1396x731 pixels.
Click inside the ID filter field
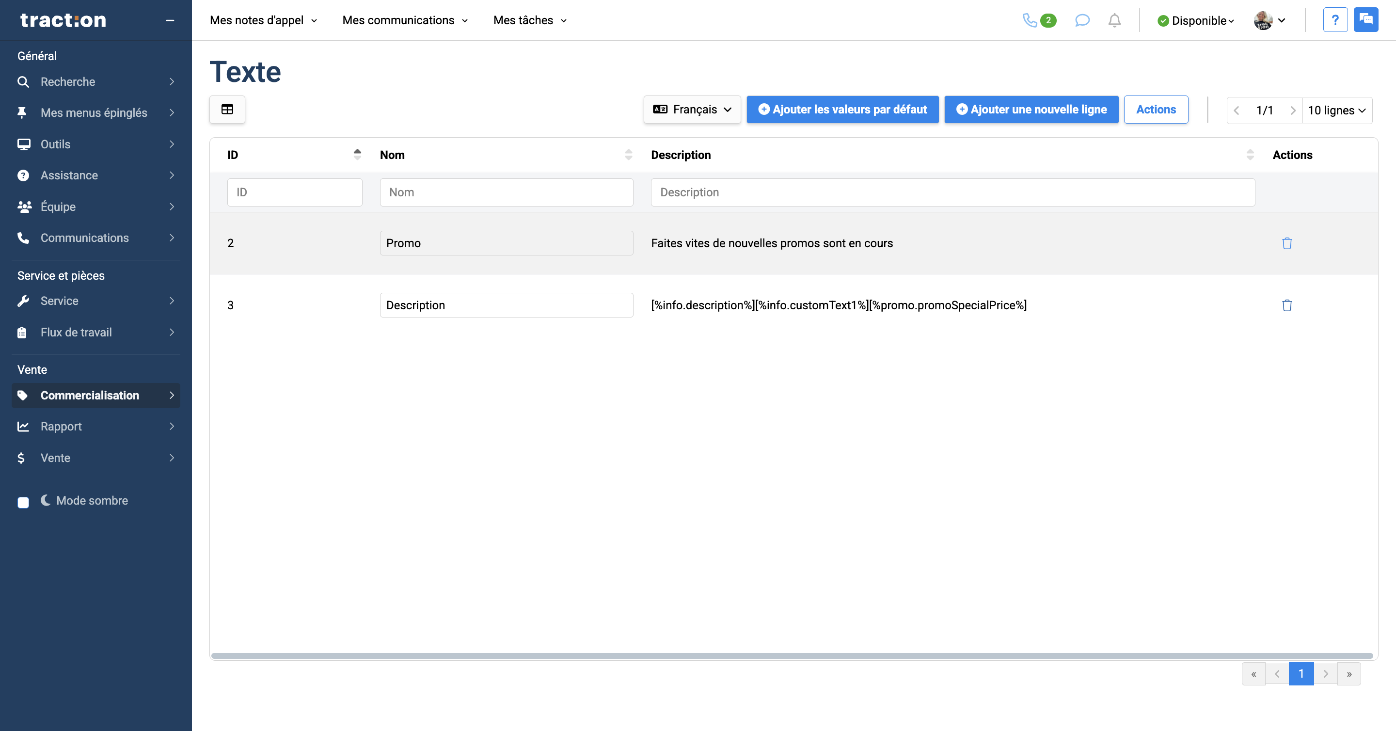(294, 192)
